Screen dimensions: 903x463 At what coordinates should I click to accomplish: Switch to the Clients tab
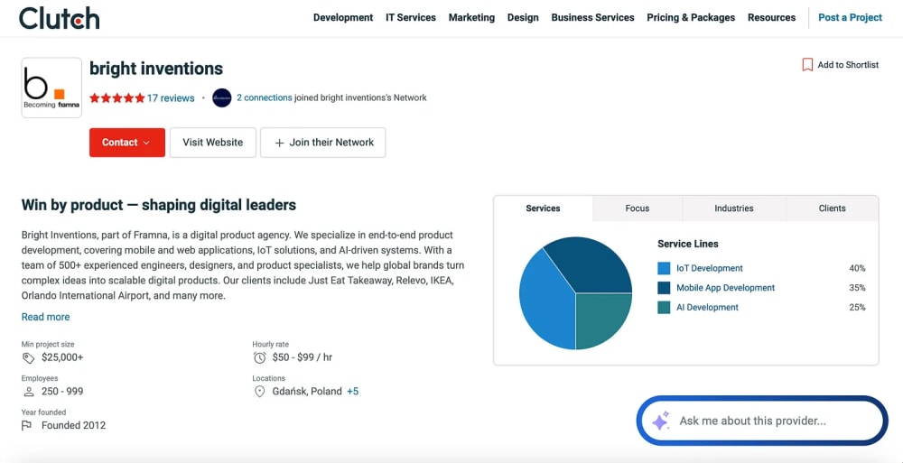coord(833,208)
